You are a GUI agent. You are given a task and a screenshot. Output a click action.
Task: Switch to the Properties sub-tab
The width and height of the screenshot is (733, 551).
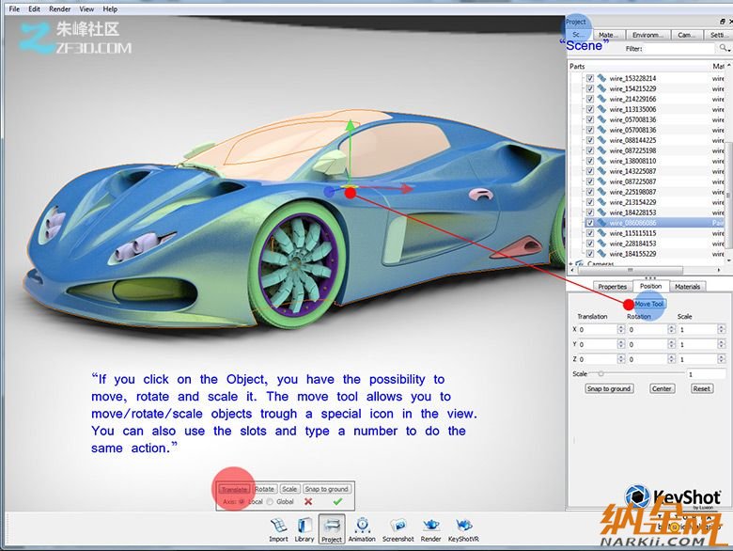point(613,286)
